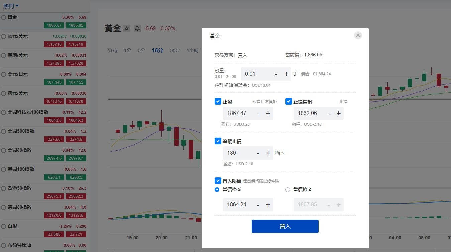Select the 當價格 ≥ radio option
The image size is (451, 252).
pos(288,189)
